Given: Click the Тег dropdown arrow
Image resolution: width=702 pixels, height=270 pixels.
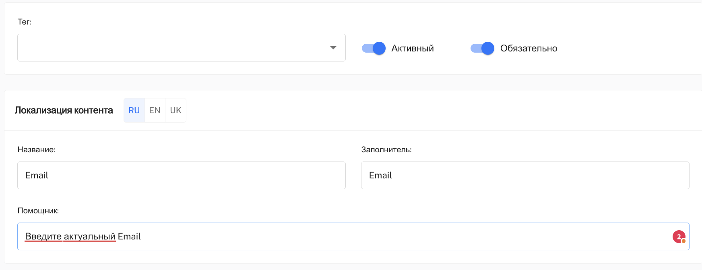Looking at the screenshot, I should 333,48.
